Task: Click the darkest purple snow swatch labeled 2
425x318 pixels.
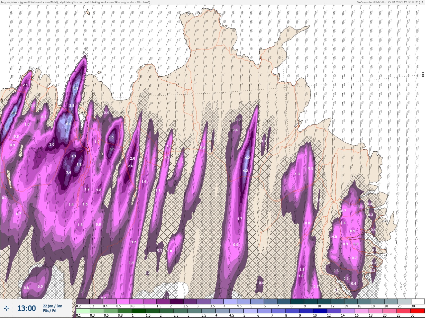Action: click(177, 301)
